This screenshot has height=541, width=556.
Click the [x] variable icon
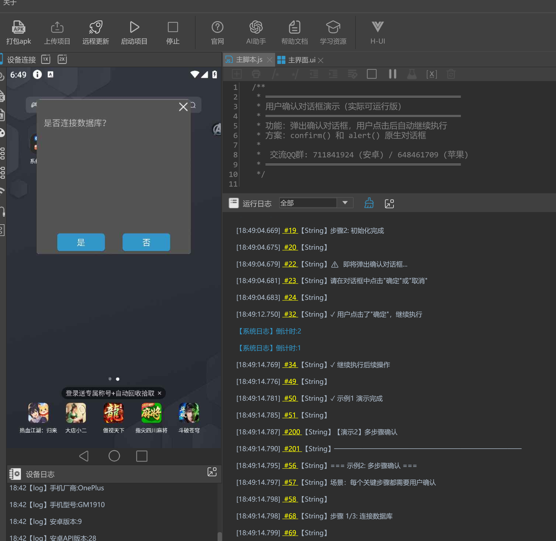[x=432, y=74]
